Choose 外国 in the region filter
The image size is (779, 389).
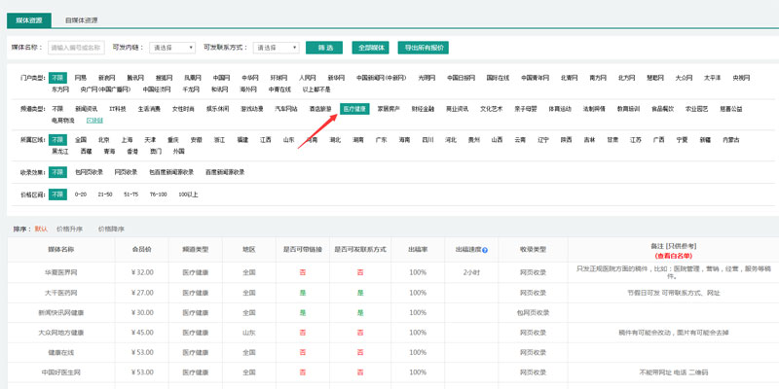pyautogui.click(x=179, y=152)
